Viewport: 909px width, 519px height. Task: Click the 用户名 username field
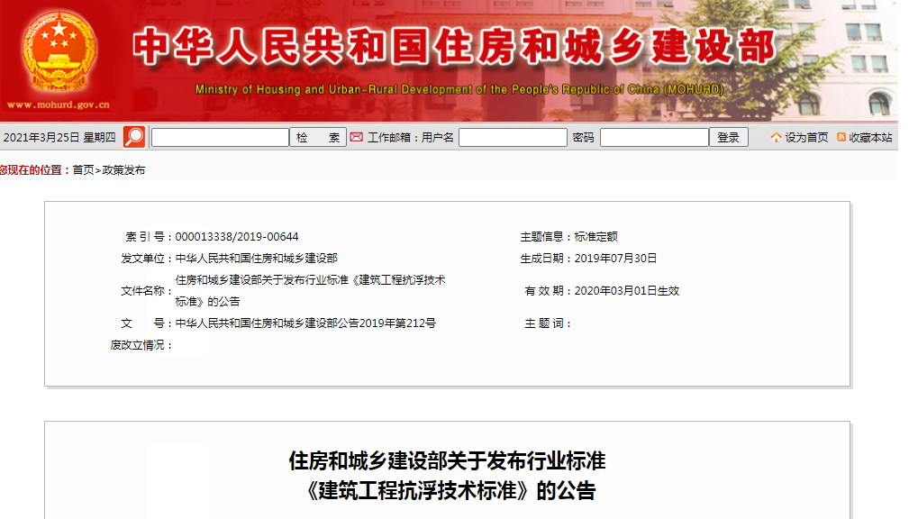coord(513,136)
